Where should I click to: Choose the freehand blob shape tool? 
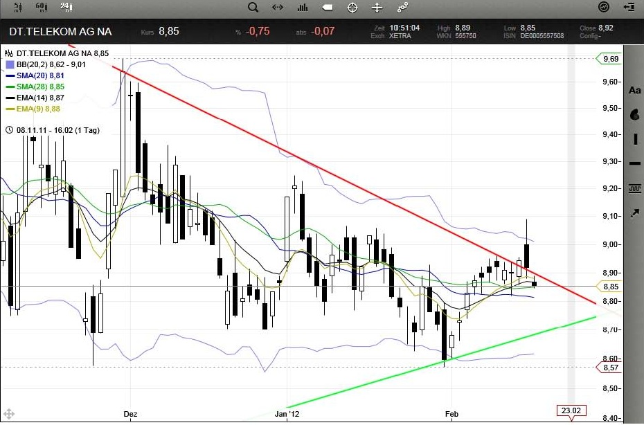tap(634, 115)
